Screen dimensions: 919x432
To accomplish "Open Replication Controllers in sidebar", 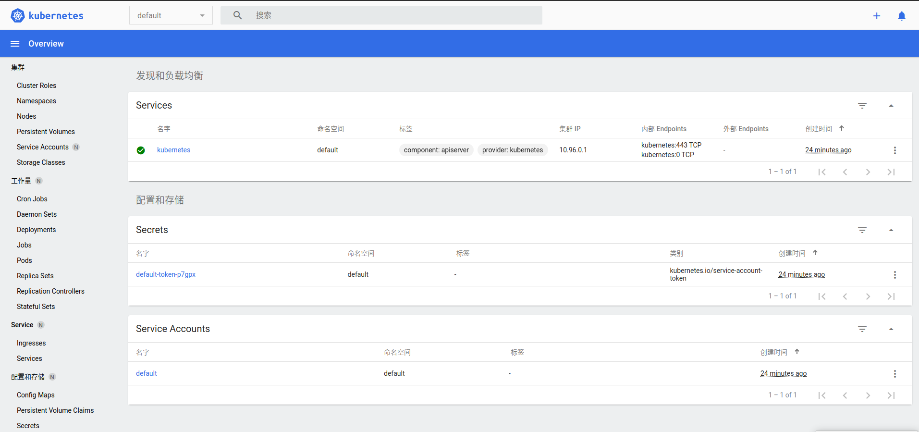I will point(50,291).
